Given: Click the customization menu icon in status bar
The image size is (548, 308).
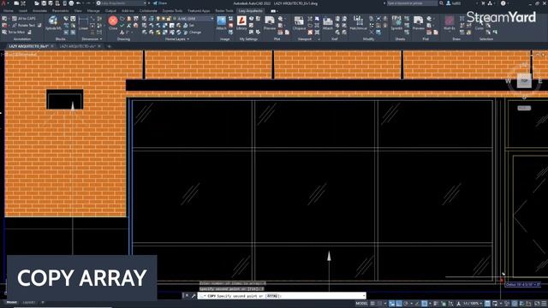Looking at the screenshot, I should click(544, 304).
